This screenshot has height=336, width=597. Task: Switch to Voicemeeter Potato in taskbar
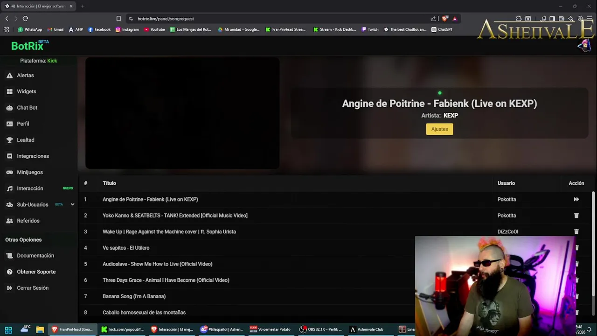(x=270, y=329)
